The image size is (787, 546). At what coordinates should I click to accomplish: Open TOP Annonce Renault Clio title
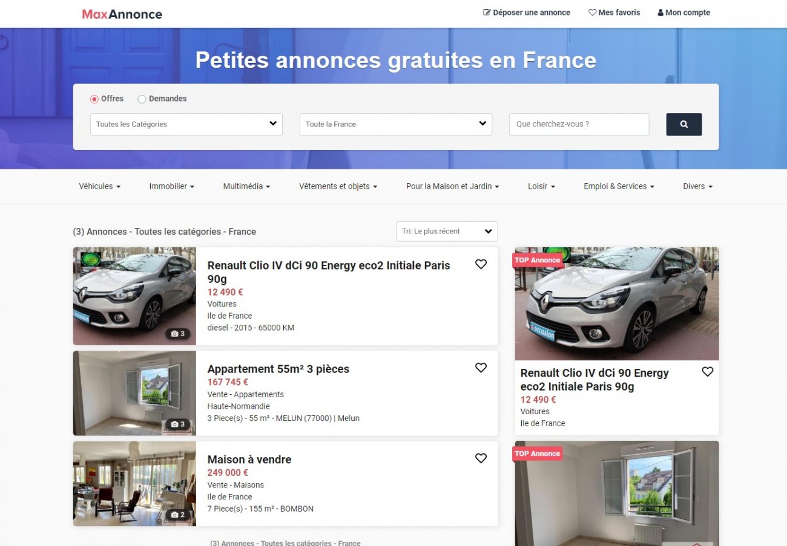tap(594, 380)
